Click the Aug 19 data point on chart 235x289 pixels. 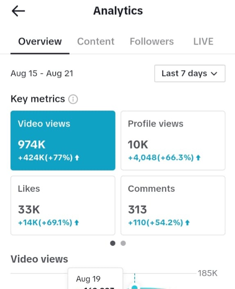pyautogui.click(x=135, y=287)
